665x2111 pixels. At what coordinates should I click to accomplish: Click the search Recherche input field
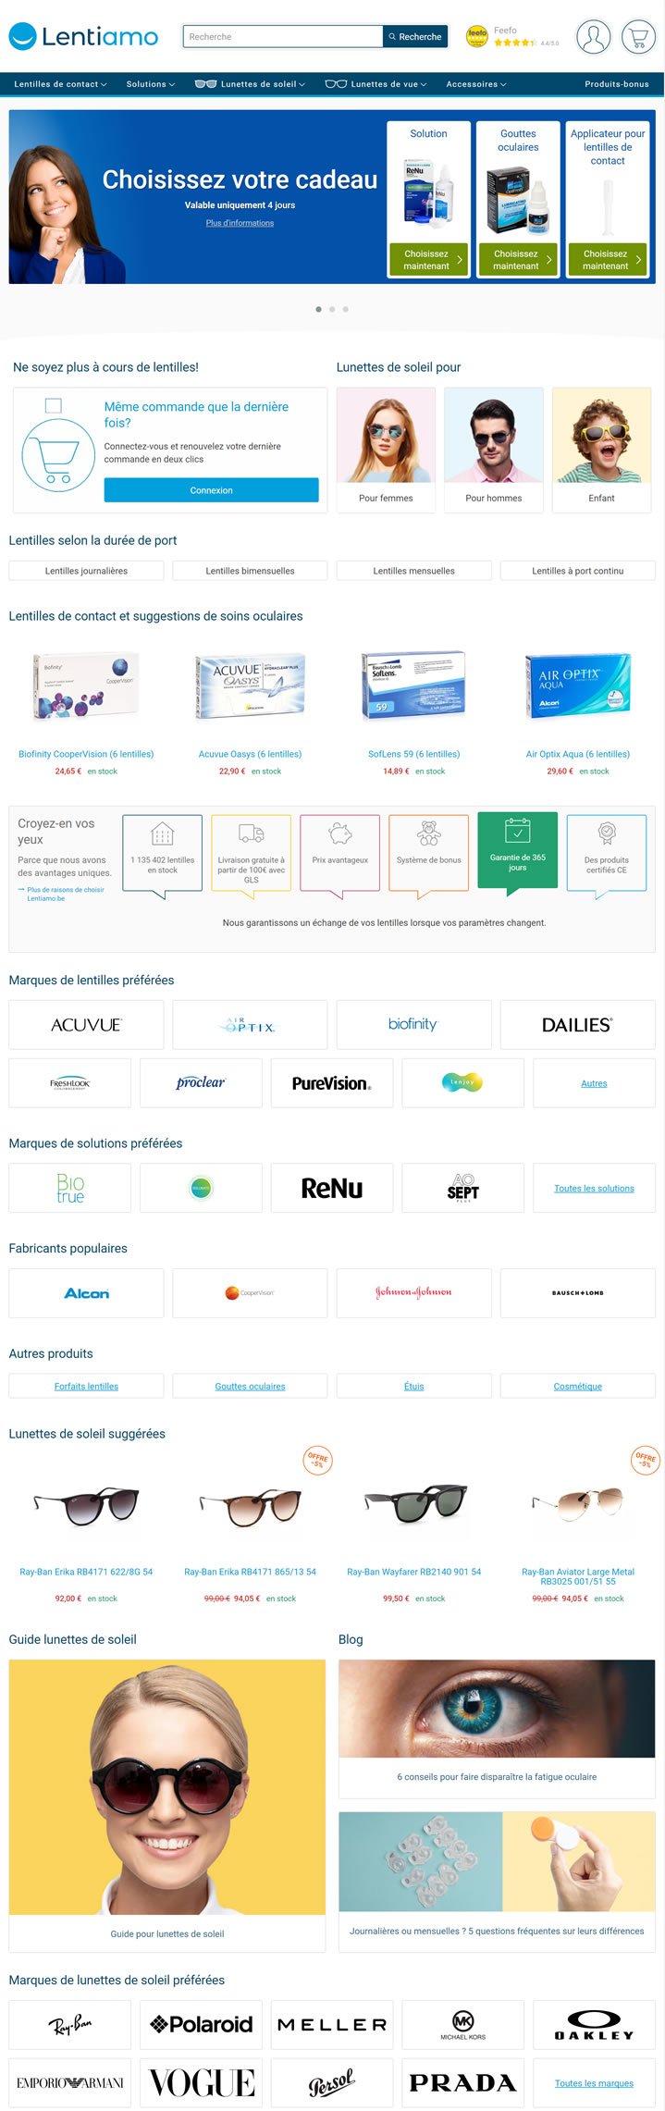pyautogui.click(x=283, y=37)
